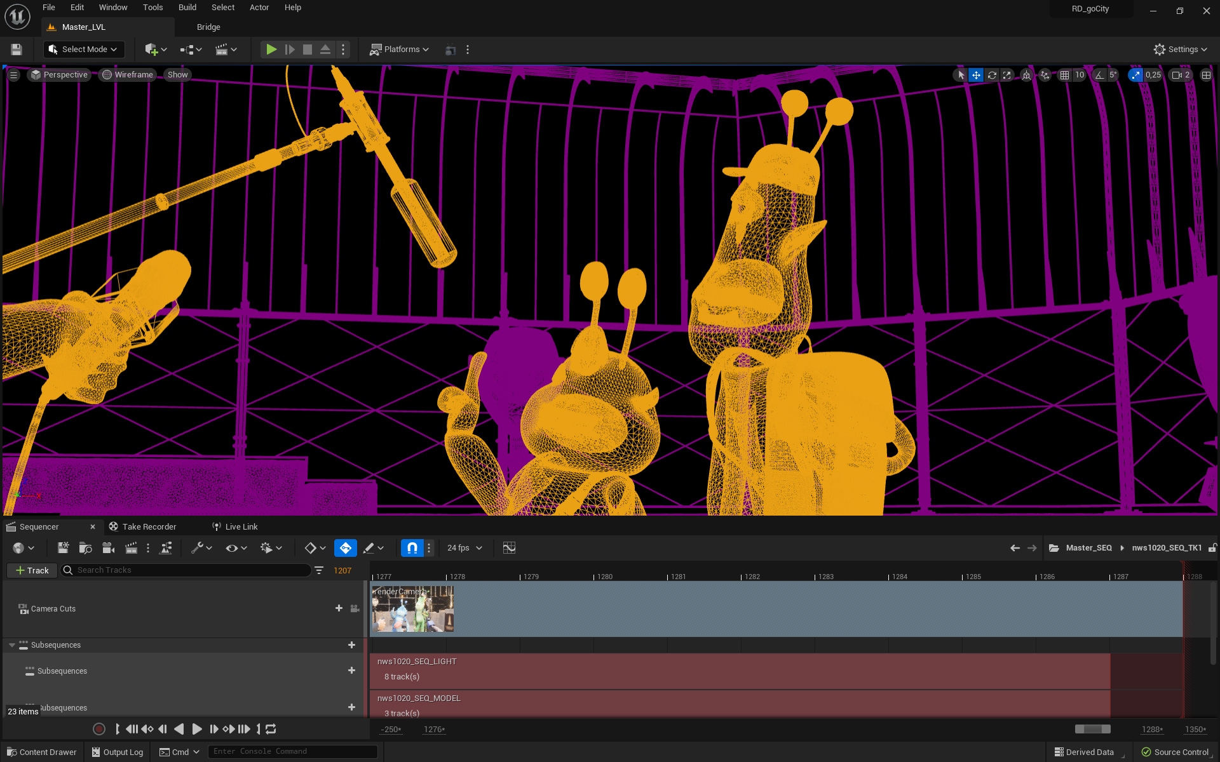Open the Sequencer curve editor icon
Viewport: 1220px width, 762px height.
tap(509, 547)
